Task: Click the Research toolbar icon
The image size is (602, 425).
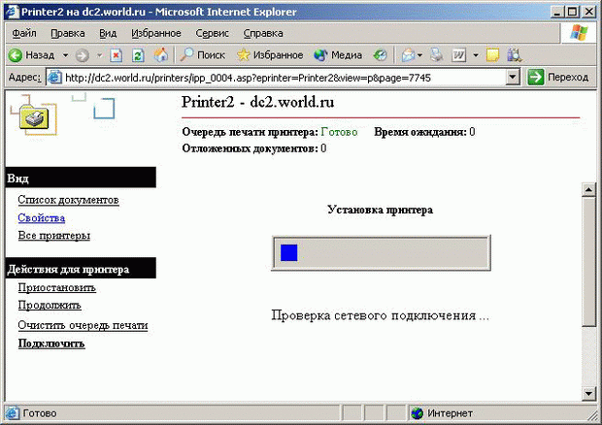Action: [514, 55]
